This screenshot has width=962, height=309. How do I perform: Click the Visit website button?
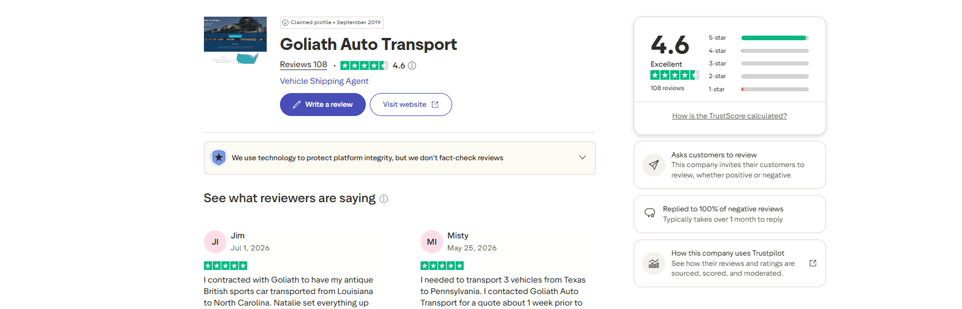pyautogui.click(x=411, y=105)
